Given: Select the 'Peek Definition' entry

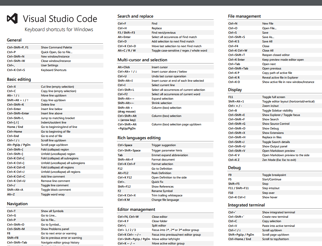Looking at the screenshot, I should click(161, 173).
